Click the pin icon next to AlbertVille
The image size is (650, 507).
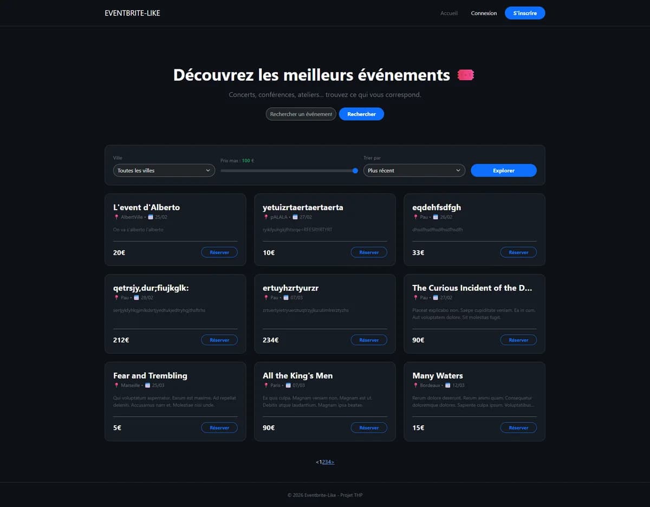pyautogui.click(x=116, y=217)
